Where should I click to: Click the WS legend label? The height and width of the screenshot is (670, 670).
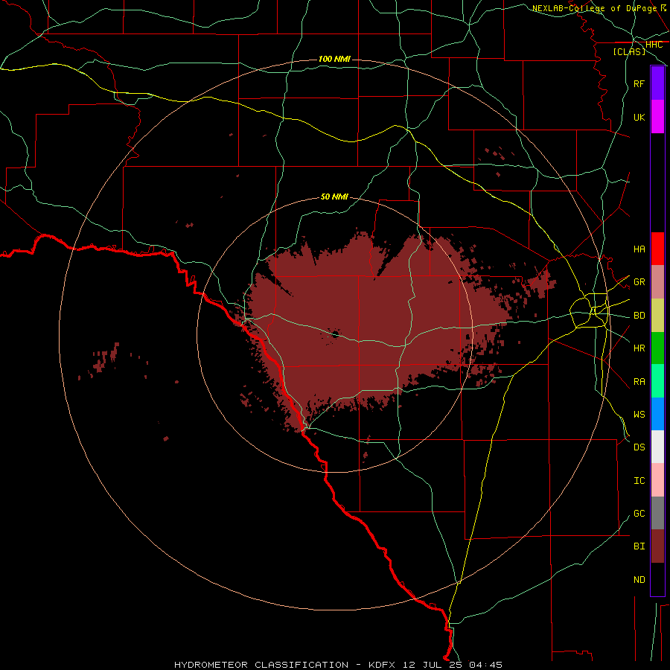pos(639,414)
